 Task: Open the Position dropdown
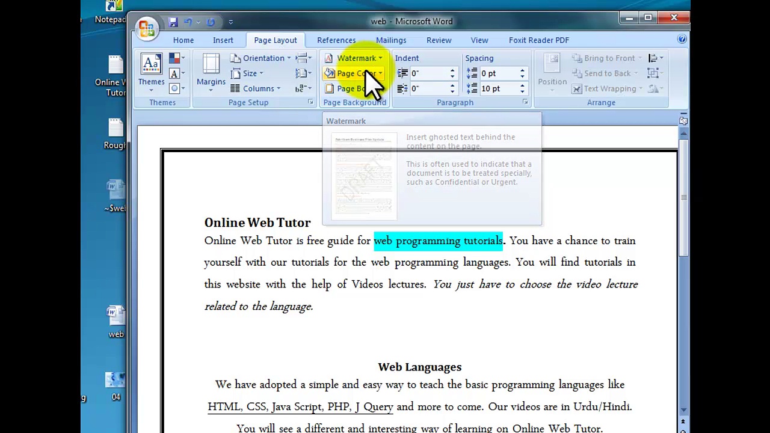coord(552,72)
